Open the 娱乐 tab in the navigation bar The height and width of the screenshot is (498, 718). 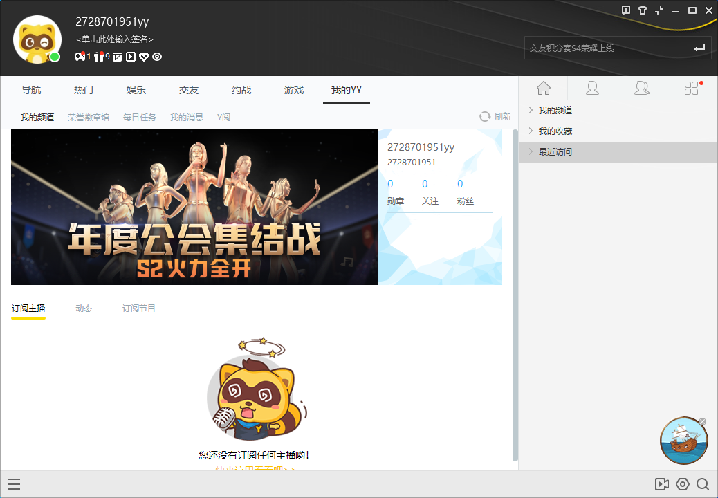[136, 90]
